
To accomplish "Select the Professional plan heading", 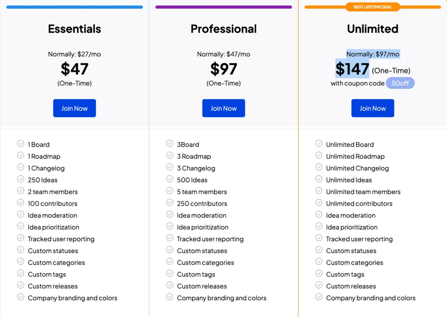I will 223,29.
